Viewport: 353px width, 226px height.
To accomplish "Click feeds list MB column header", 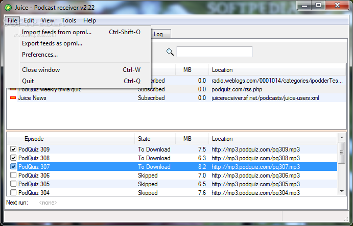I will tap(192, 70).
